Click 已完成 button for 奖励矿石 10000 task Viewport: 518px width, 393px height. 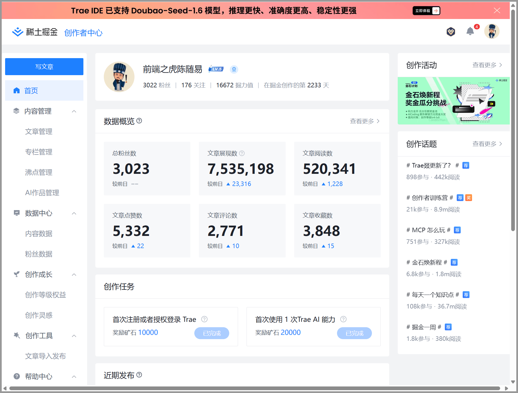pos(212,333)
